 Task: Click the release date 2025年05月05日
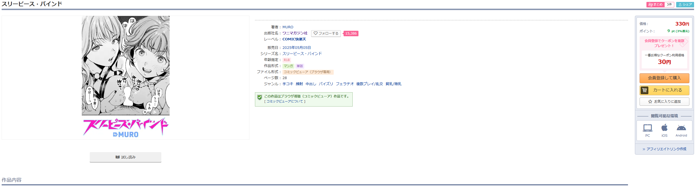pyautogui.click(x=297, y=48)
